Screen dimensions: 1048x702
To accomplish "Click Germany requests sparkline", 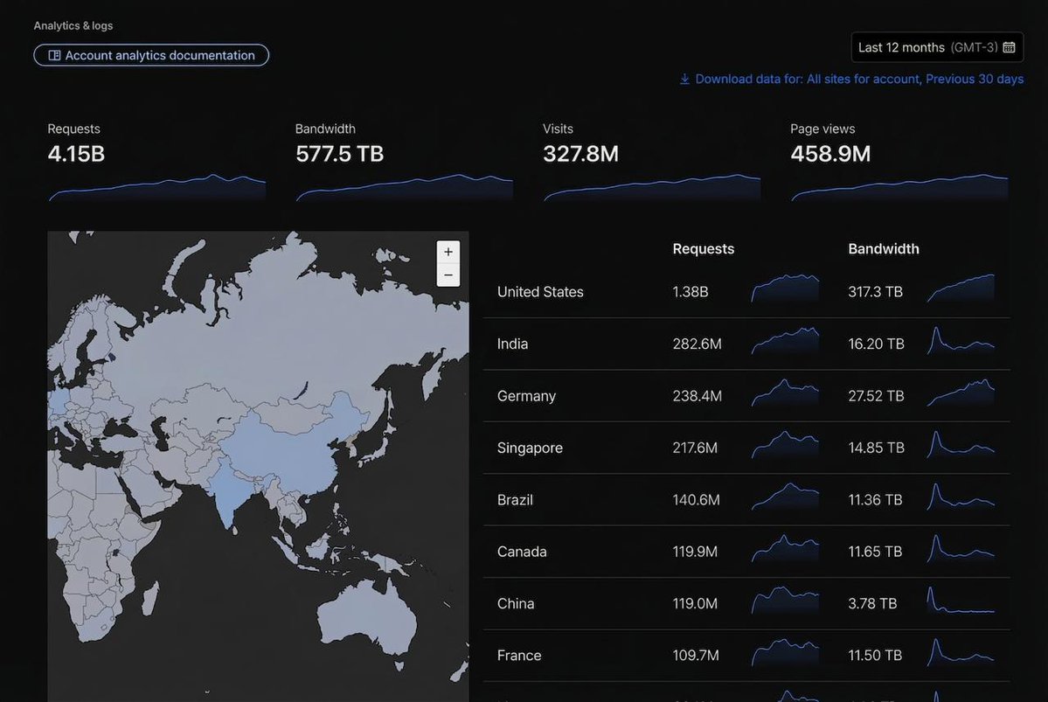I will pos(785,393).
